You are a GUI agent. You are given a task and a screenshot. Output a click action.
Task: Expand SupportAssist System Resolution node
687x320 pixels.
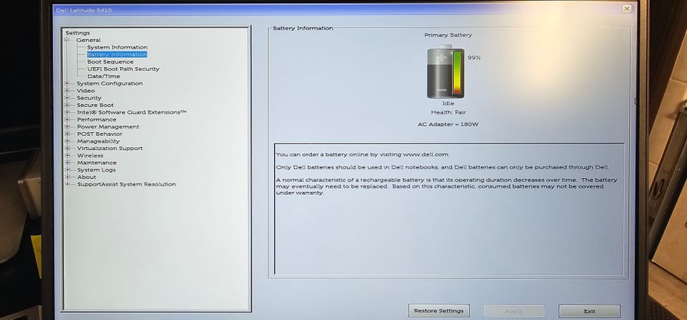coord(67,184)
